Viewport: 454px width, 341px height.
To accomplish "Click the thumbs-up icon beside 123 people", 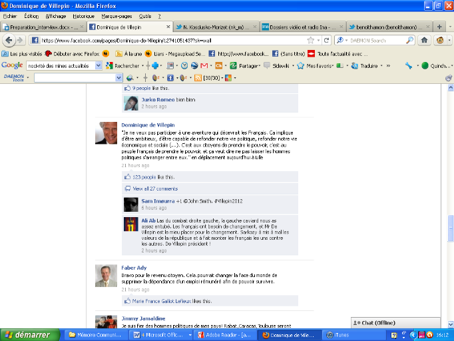I will (x=127, y=176).
